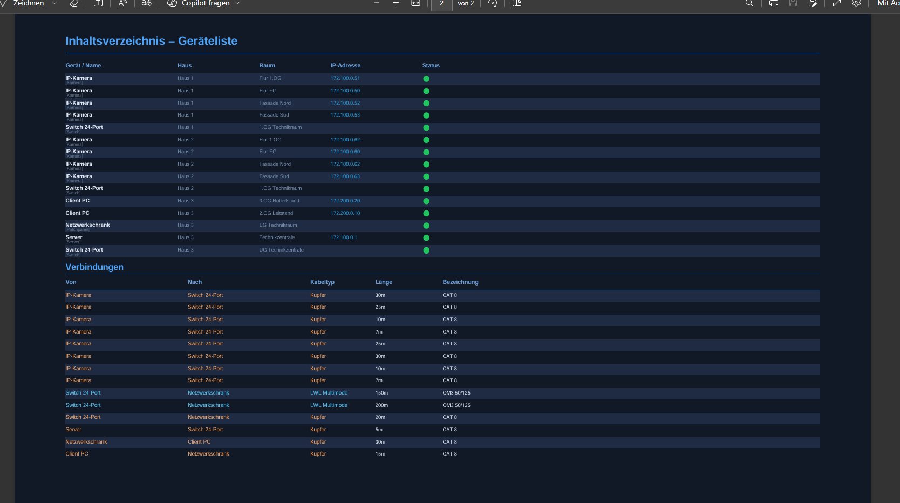The image size is (900, 503).
Task: Click the Copilot fragen button
Action: [199, 3]
